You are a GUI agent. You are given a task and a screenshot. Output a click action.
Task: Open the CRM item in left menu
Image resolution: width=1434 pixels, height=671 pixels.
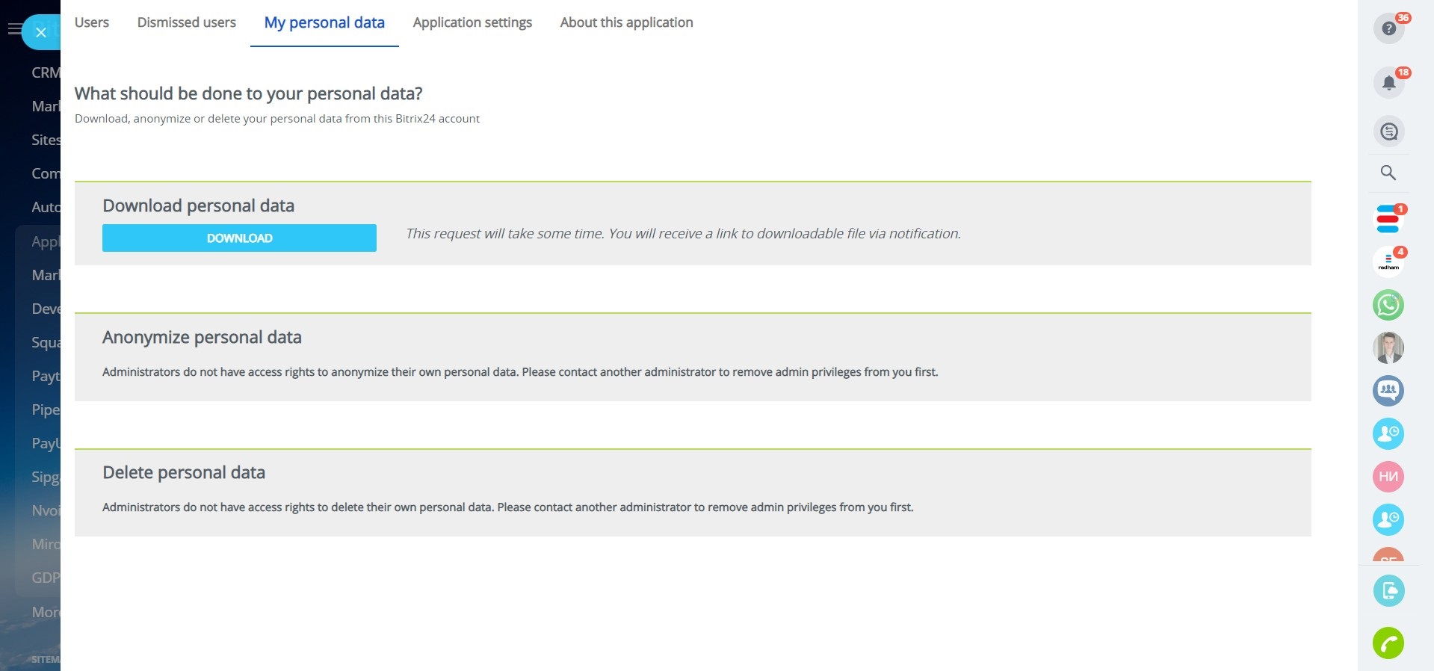(45, 72)
